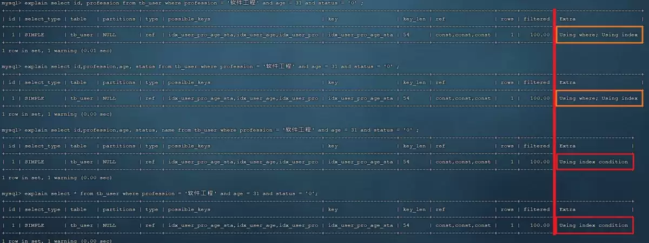
Task: Click the Extra column header in first table
Action: pyautogui.click(x=567, y=19)
